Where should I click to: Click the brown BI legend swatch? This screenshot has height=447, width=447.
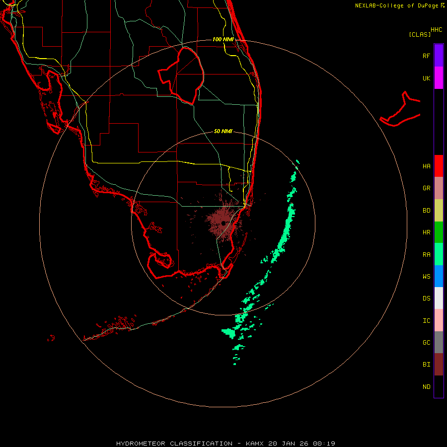[439, 365]
